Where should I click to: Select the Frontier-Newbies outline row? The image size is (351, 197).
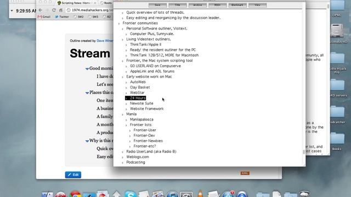[148, 141]
